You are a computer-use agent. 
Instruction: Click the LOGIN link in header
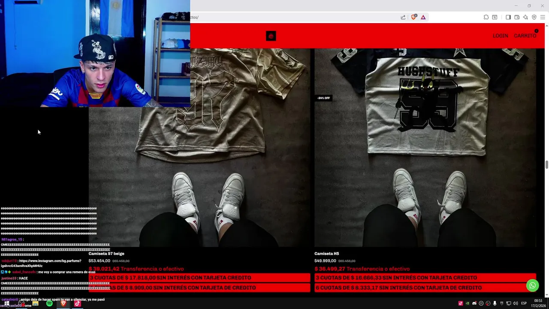pyautogui.click(x=500, y=36)
